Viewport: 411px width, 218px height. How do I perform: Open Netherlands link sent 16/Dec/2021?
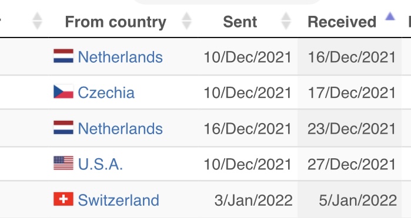tap(121, 128)
